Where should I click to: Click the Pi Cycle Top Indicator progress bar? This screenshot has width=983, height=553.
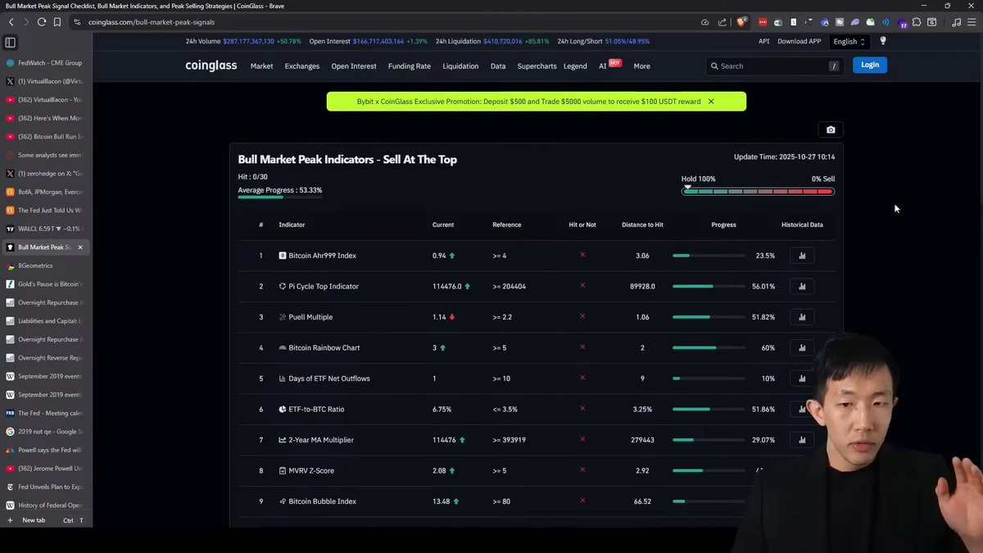709,286
